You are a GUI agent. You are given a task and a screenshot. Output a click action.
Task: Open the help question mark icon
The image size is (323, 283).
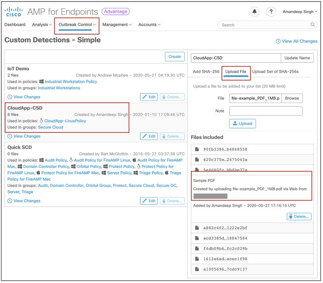click(x=271, y=11)
